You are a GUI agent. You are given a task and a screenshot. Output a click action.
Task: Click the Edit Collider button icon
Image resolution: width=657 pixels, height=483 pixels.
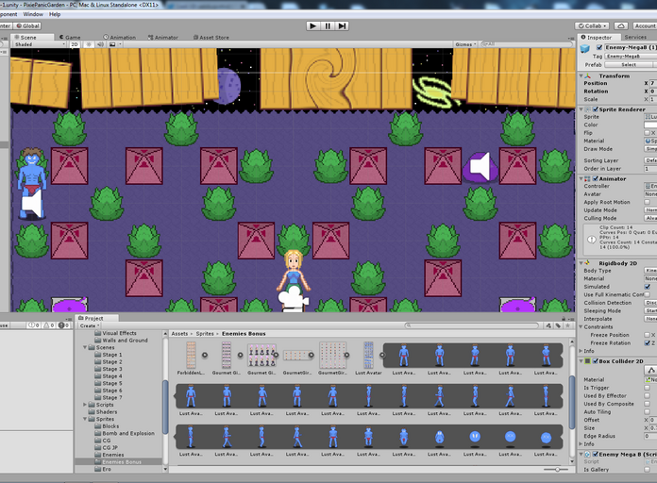point(650,371)
